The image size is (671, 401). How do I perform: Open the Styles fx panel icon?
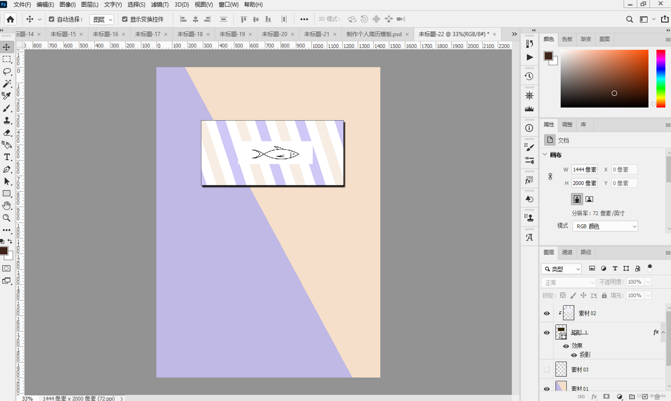click(x=529, y=181)
